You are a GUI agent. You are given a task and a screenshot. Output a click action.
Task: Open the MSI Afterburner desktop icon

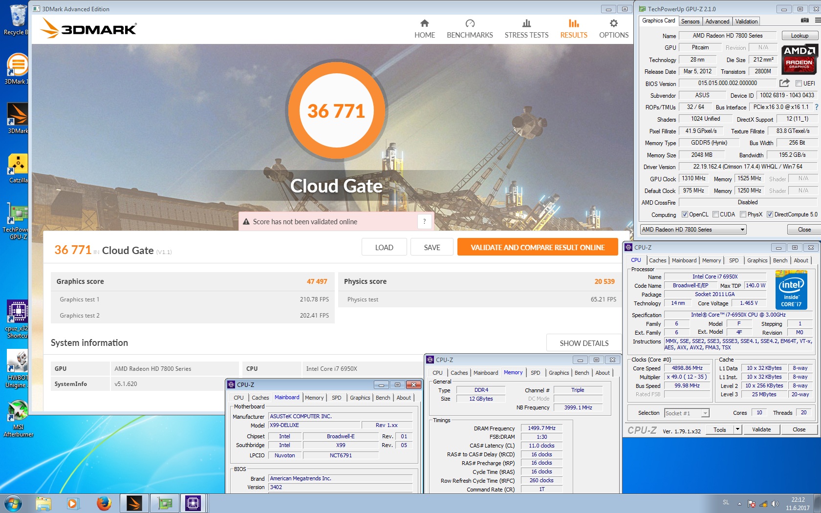coord(18,418)
